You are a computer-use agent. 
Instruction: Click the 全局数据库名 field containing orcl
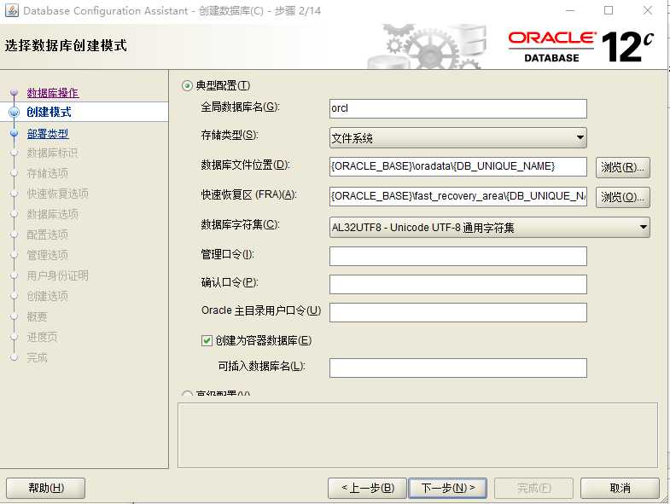pyautogui.click(x=458, y=108)
